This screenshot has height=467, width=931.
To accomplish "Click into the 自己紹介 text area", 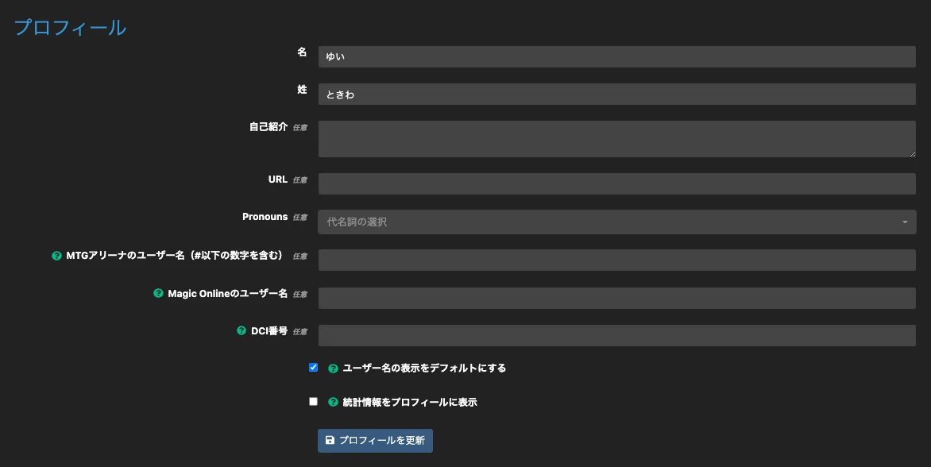I will point(617,139).
